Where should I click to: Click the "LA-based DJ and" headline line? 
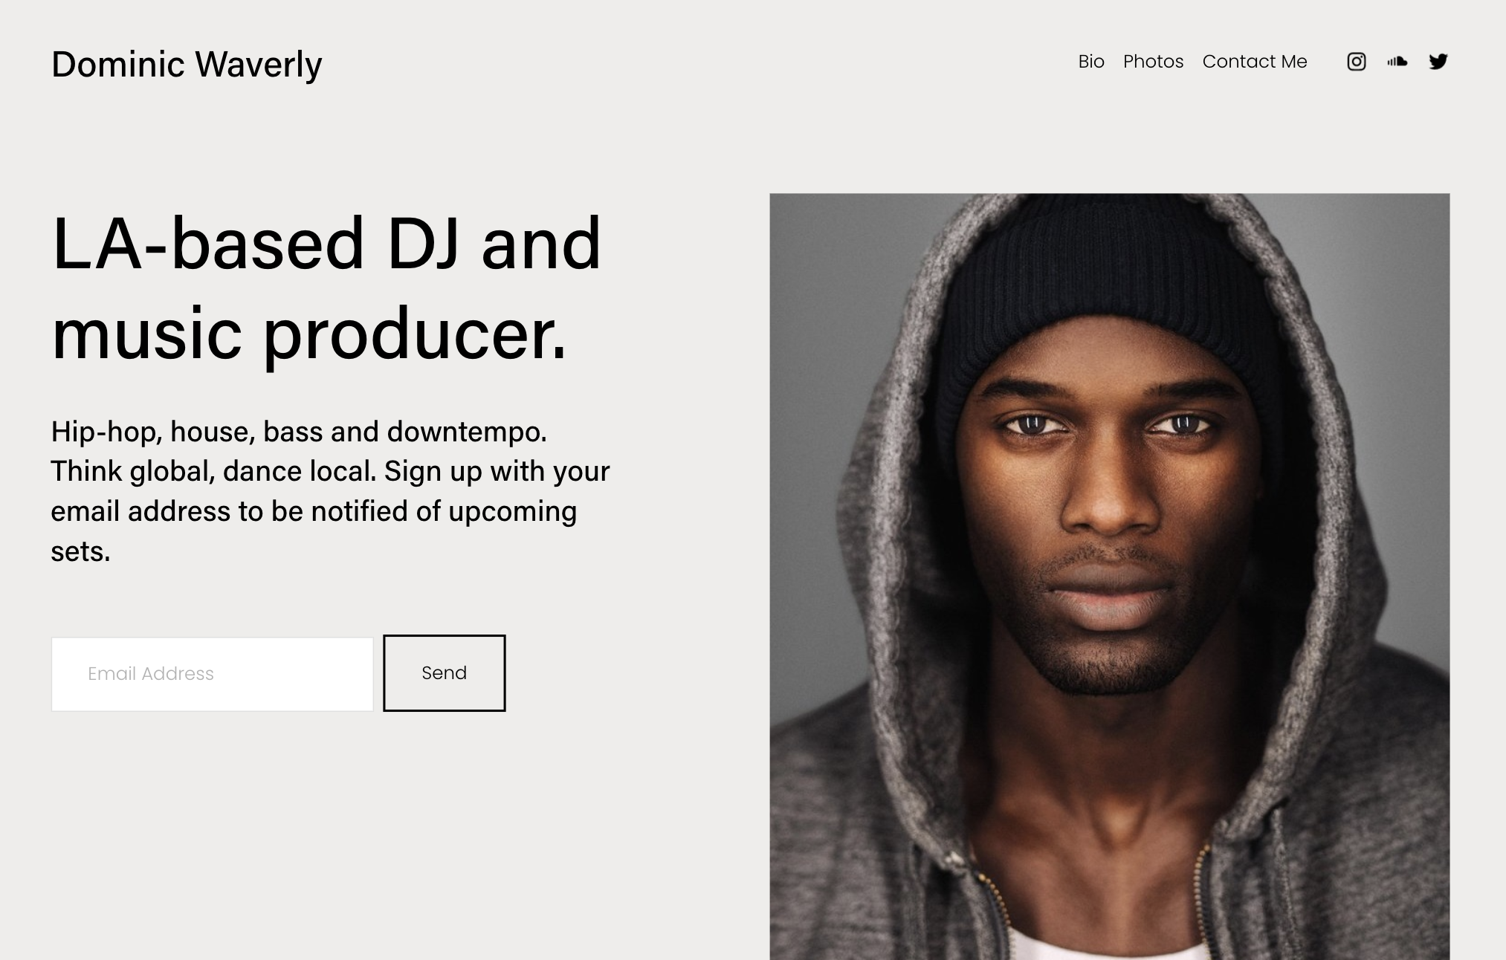(x=326, y=243)
